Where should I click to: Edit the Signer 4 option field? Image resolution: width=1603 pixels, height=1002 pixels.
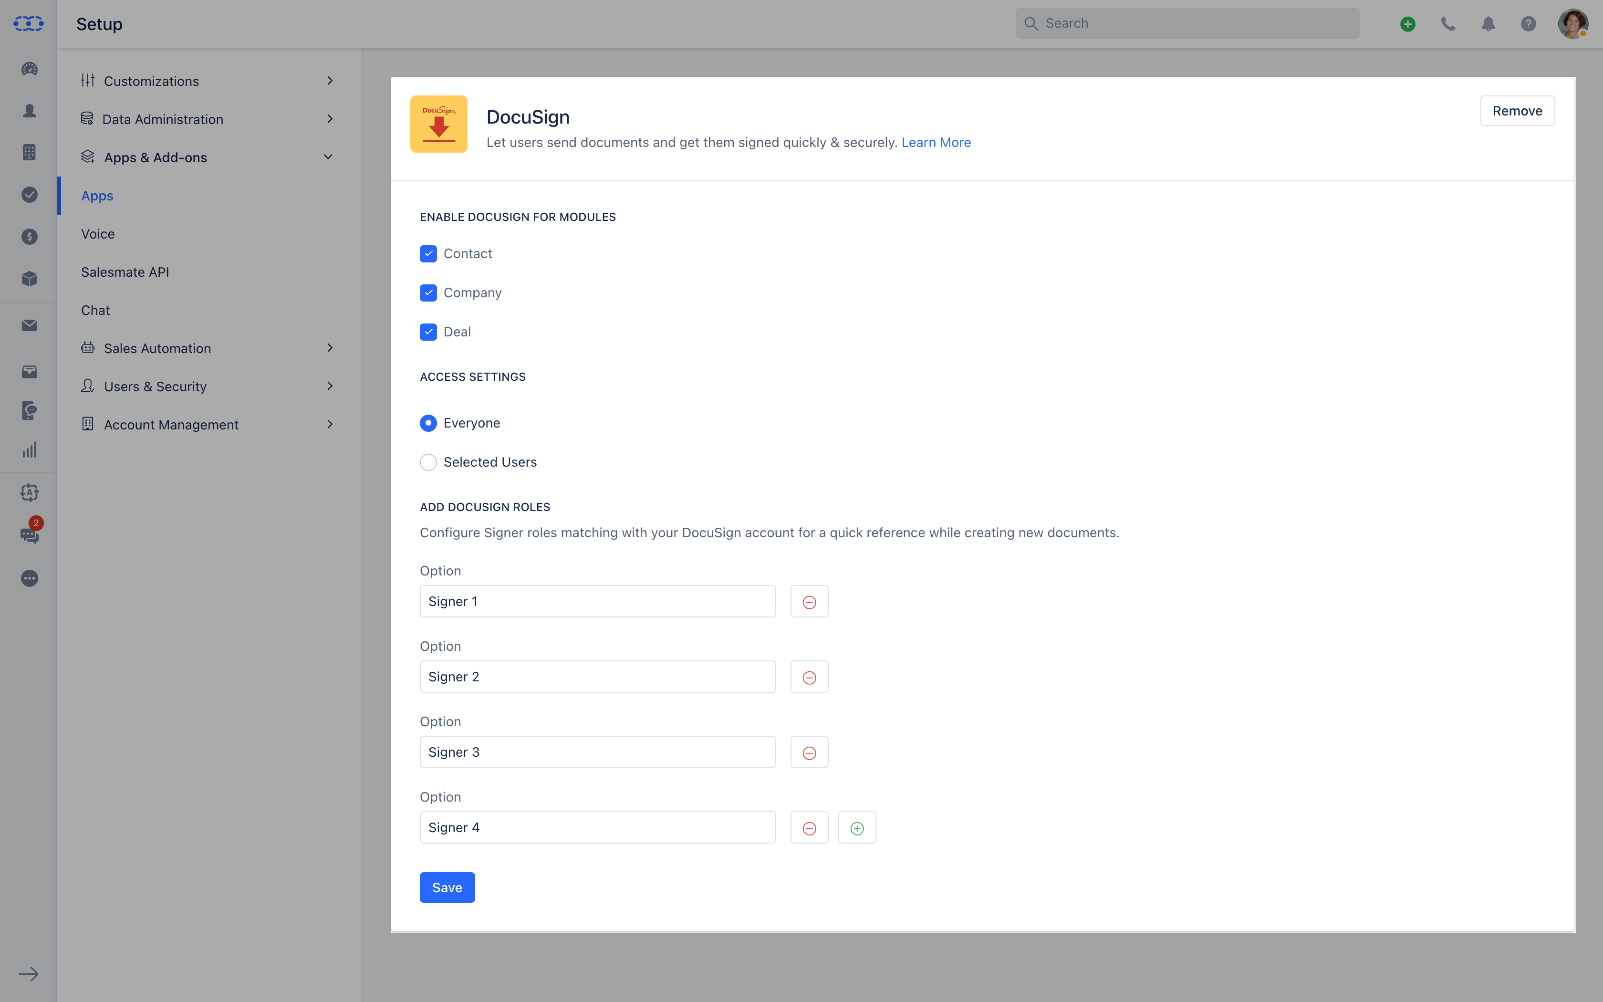(597, 828)
